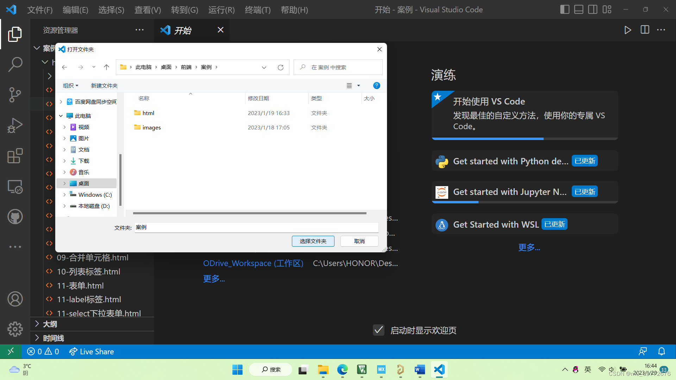Click the 选择文件夹 button

(313, 241)
